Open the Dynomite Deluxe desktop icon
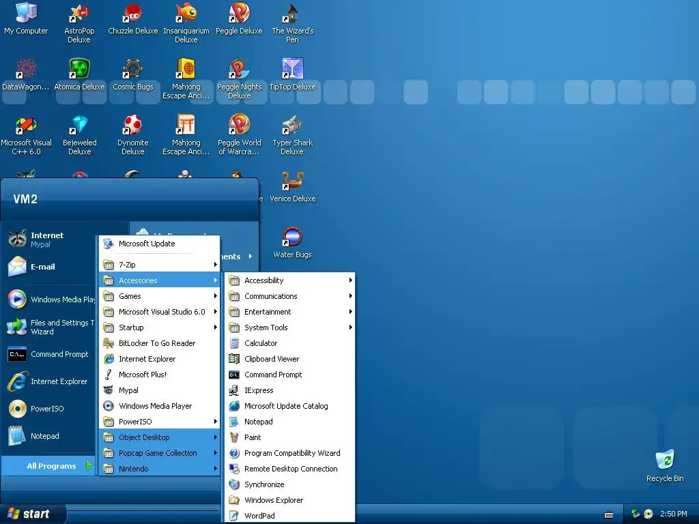Viewport: 699px width, 524px height. 133,135
